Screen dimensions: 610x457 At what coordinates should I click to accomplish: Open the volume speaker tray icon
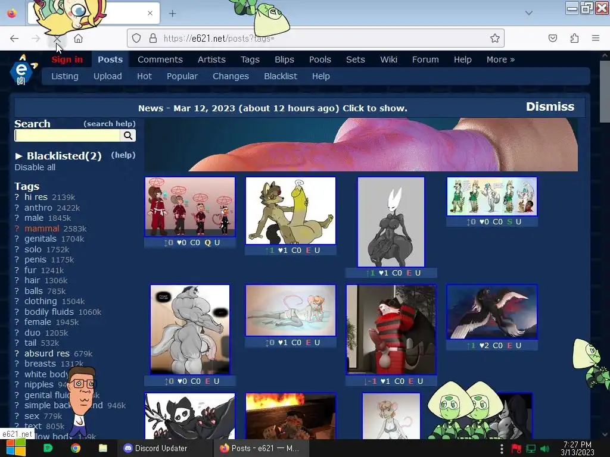point(545,449)
